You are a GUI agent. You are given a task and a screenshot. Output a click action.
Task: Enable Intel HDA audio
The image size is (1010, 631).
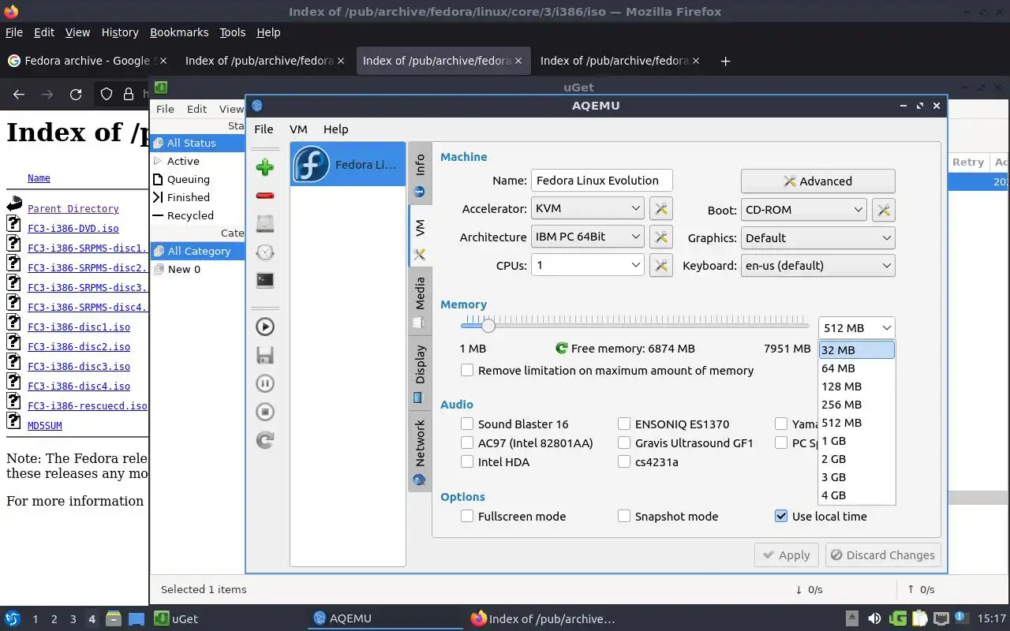[467, 461]
